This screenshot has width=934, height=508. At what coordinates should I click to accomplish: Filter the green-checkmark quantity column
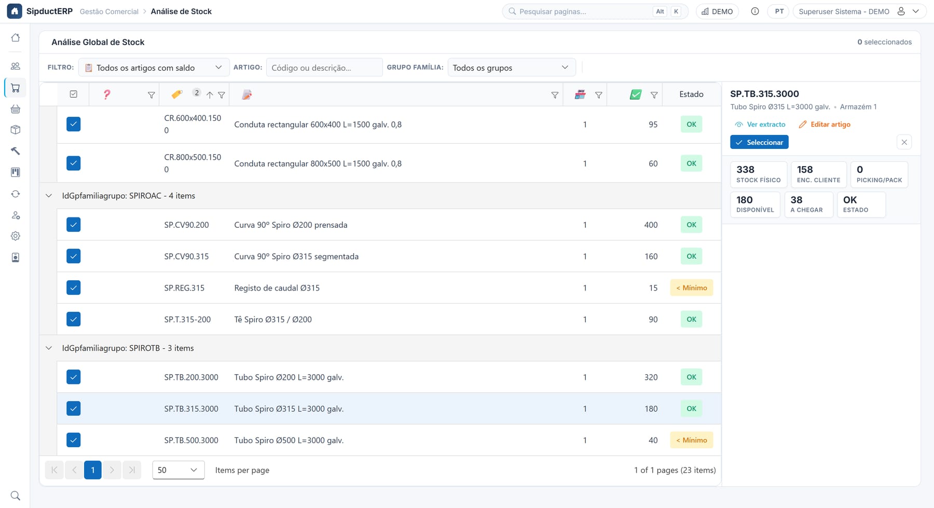pyautogui.click(x=654, y=95)
